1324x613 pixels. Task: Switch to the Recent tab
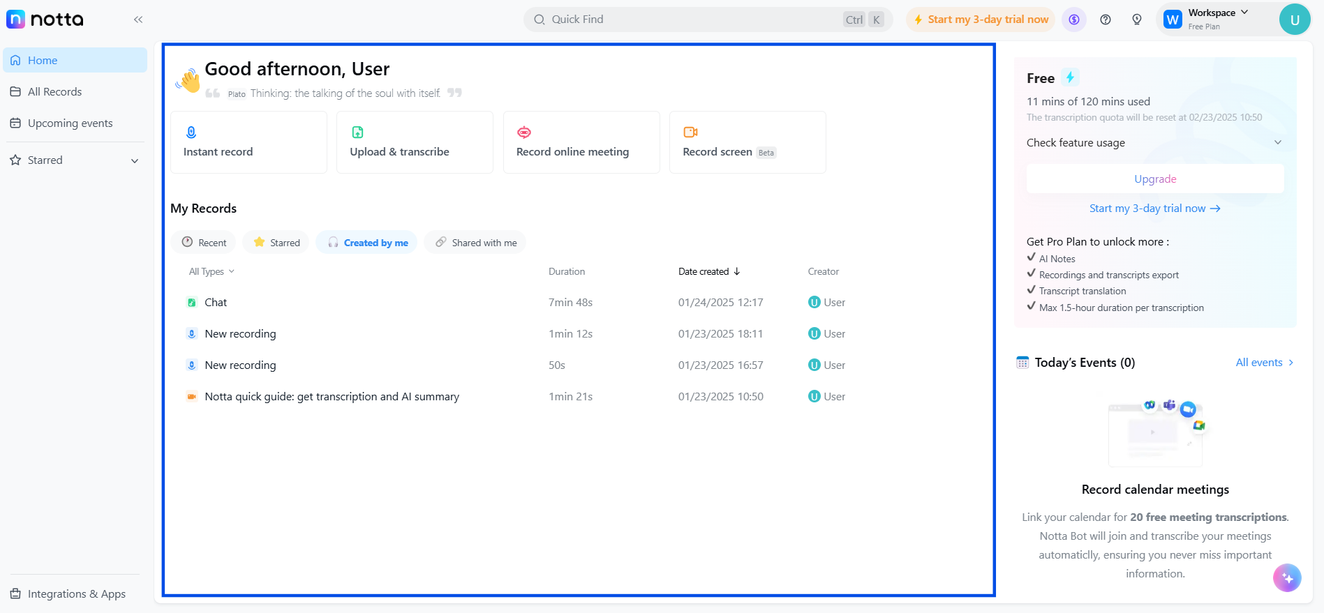204,243
